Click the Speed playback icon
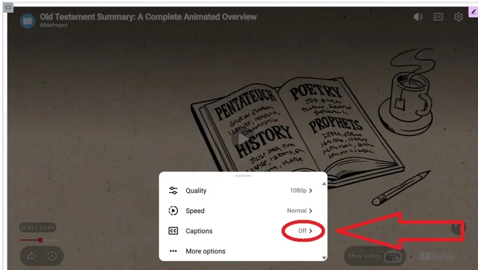478x270 pixels. point(173,211)
